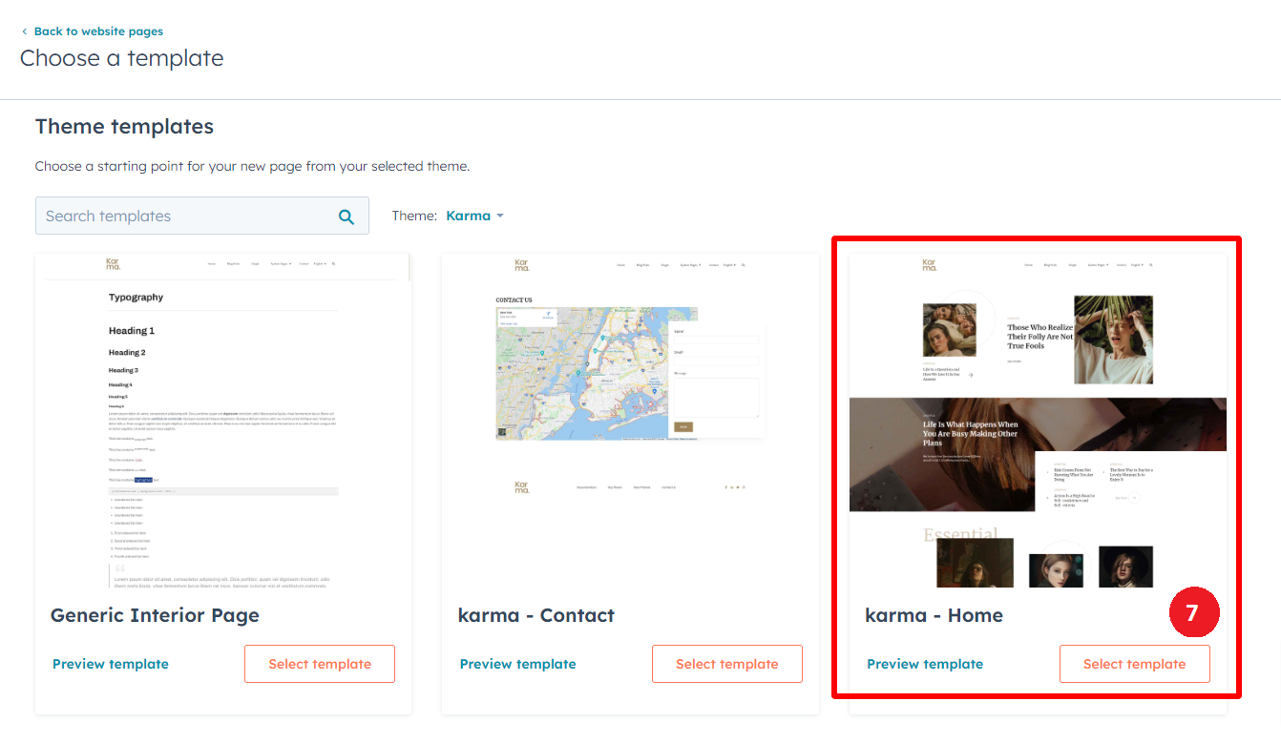Viewport: 1281px width, 743px height.
Task: Click the karma - Contact title text
Action: click(536, 615)
